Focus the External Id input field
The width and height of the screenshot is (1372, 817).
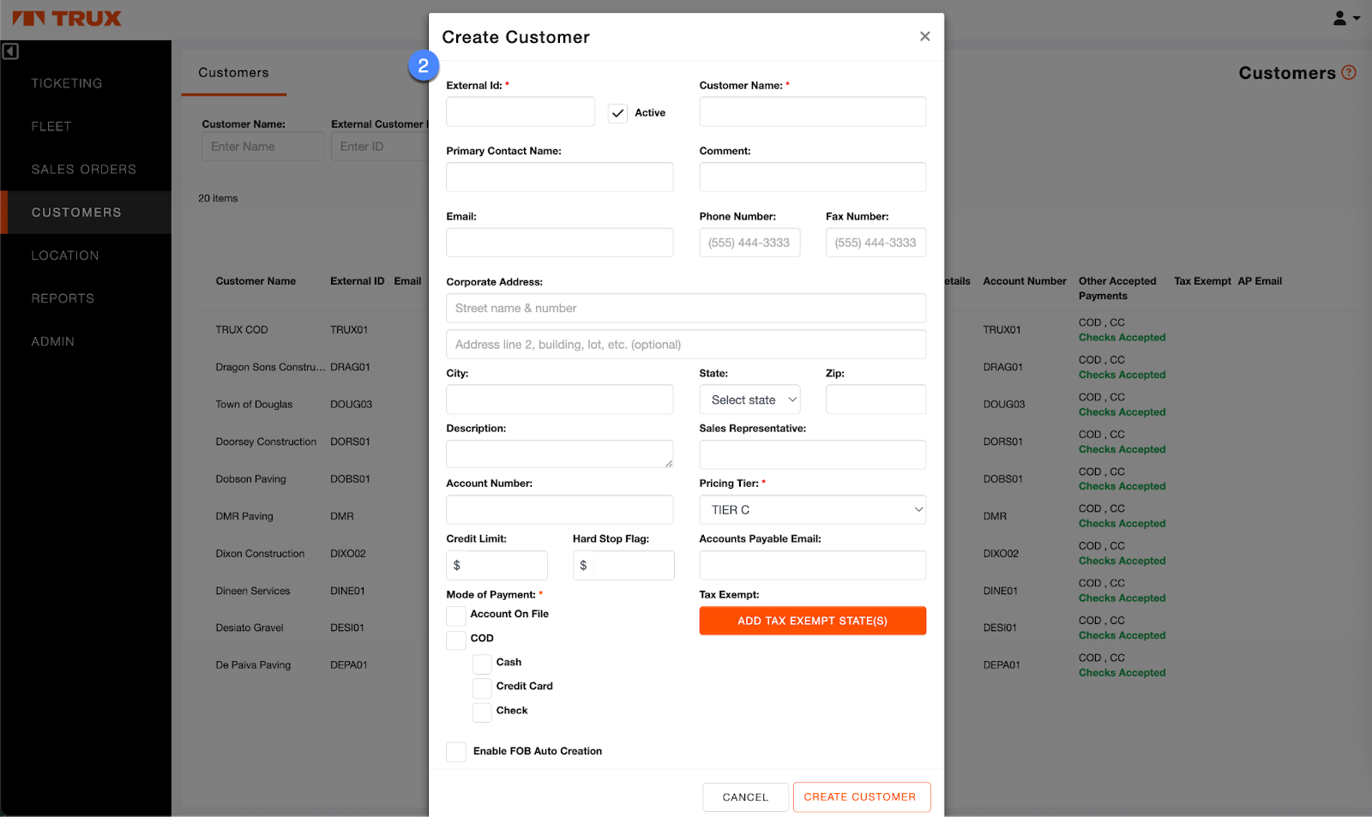coord(520,112)
